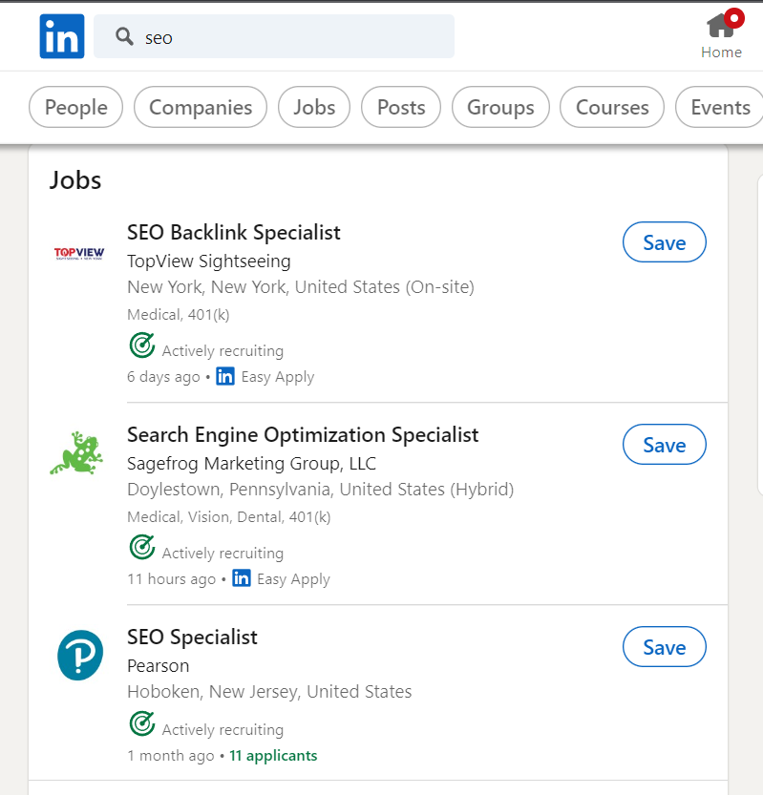Screen dimensions: 763x795
Task: Click Sagefrog Marketing Group, LLC name
Action: (252, 464)
